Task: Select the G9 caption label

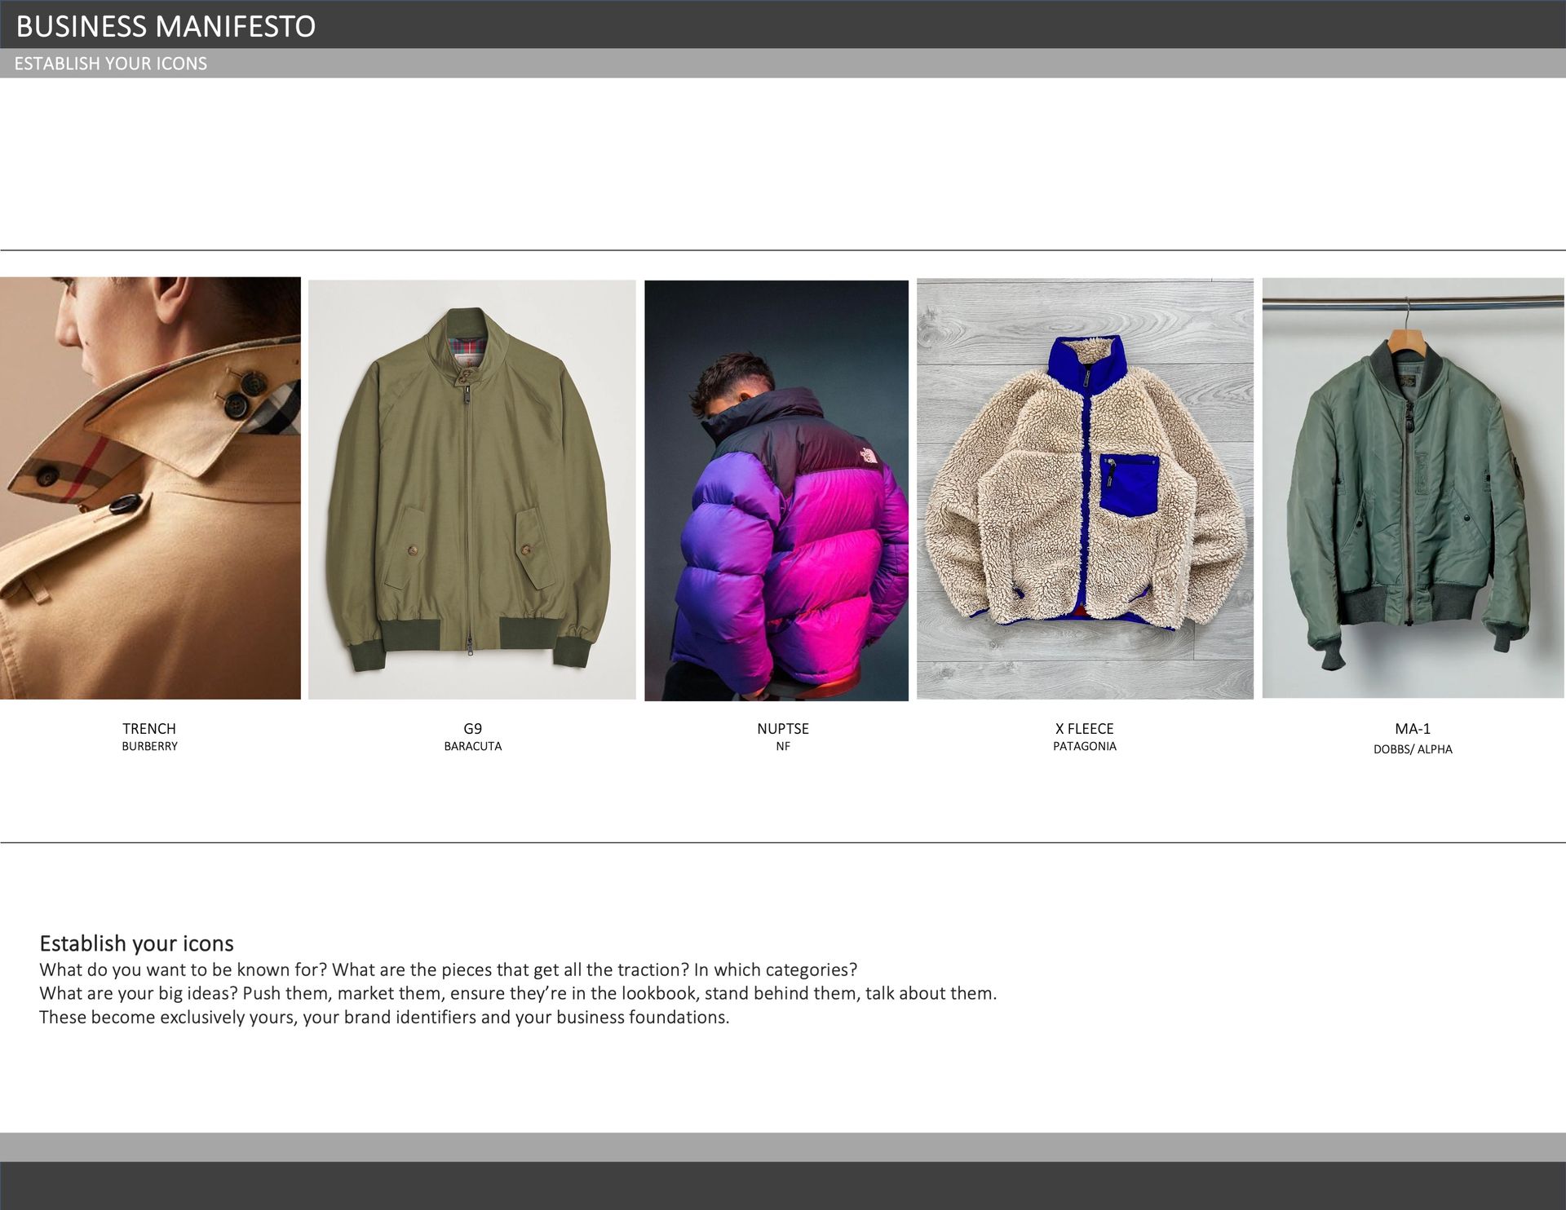Action: coord(473,729)
